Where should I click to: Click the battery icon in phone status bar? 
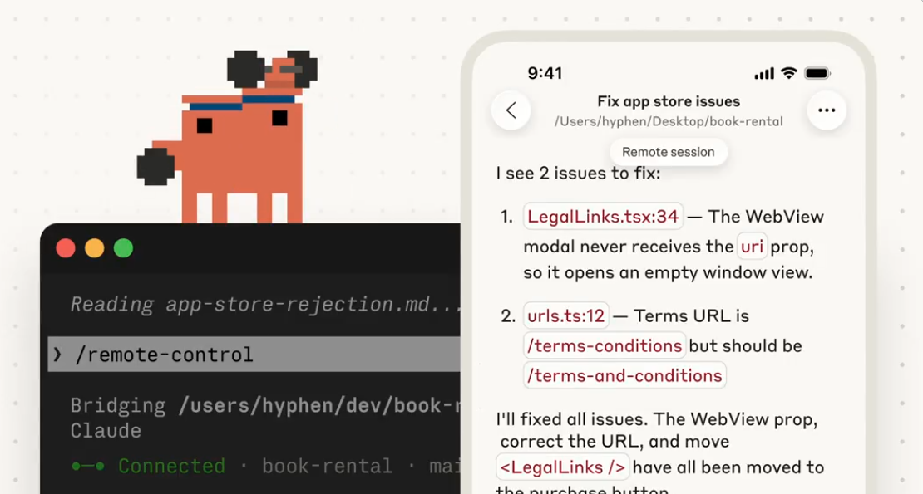[817, 73]
